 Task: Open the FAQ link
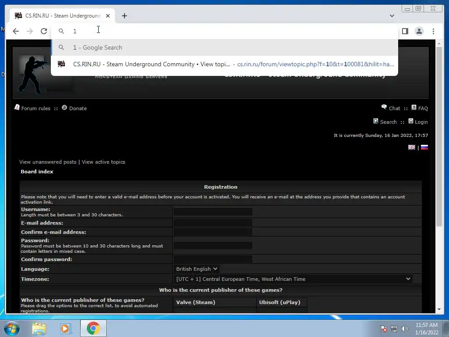click(423, 108)
